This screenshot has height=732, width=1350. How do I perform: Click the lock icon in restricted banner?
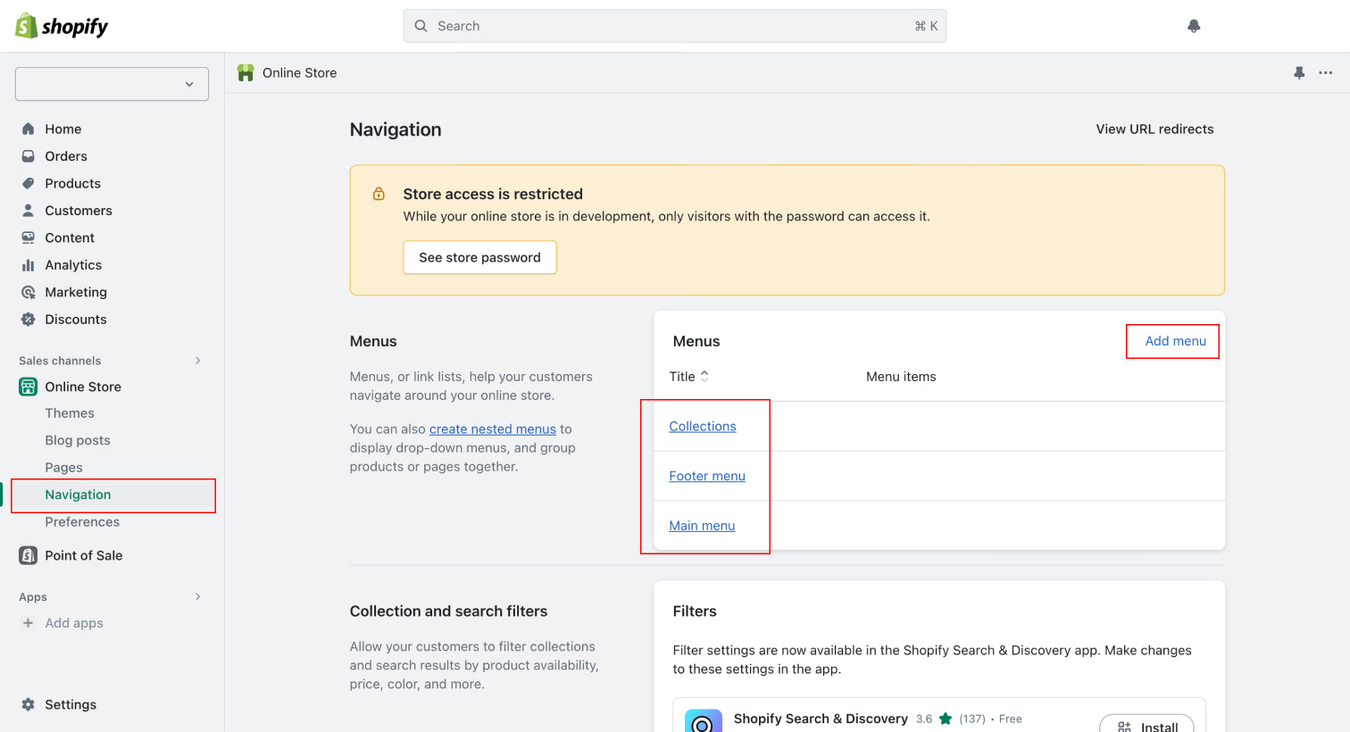379,194
